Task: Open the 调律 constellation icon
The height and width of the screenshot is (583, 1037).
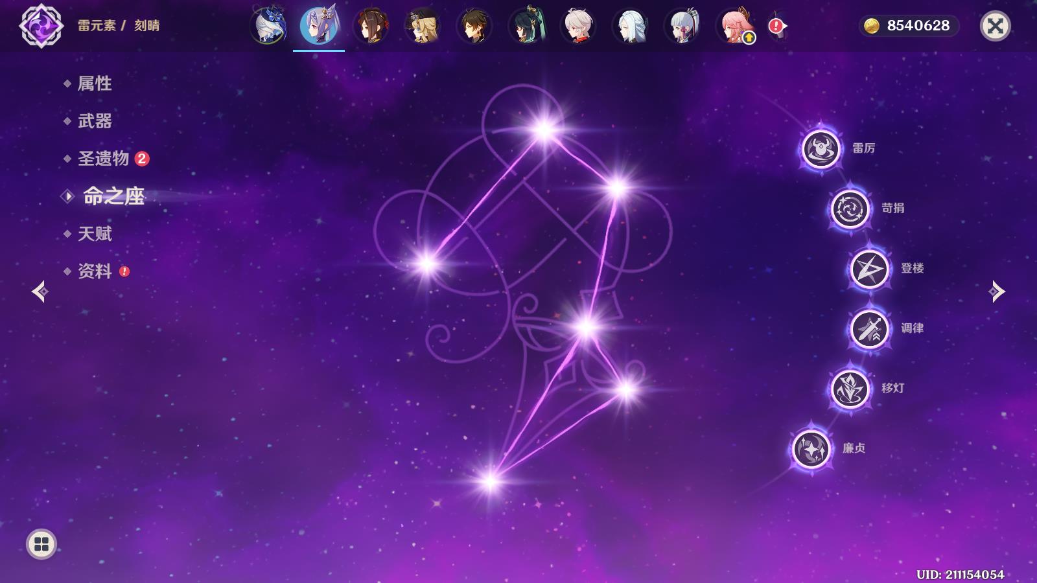Action: (869, 328)
